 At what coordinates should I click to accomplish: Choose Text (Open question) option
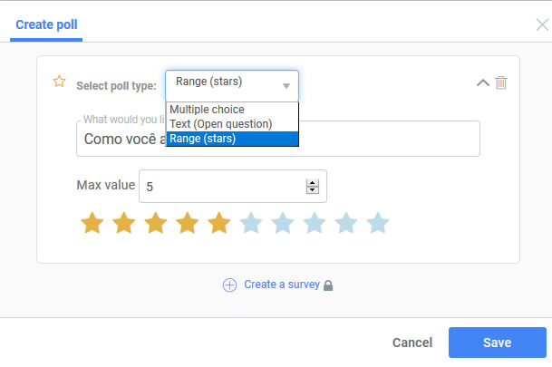[220, 124]
